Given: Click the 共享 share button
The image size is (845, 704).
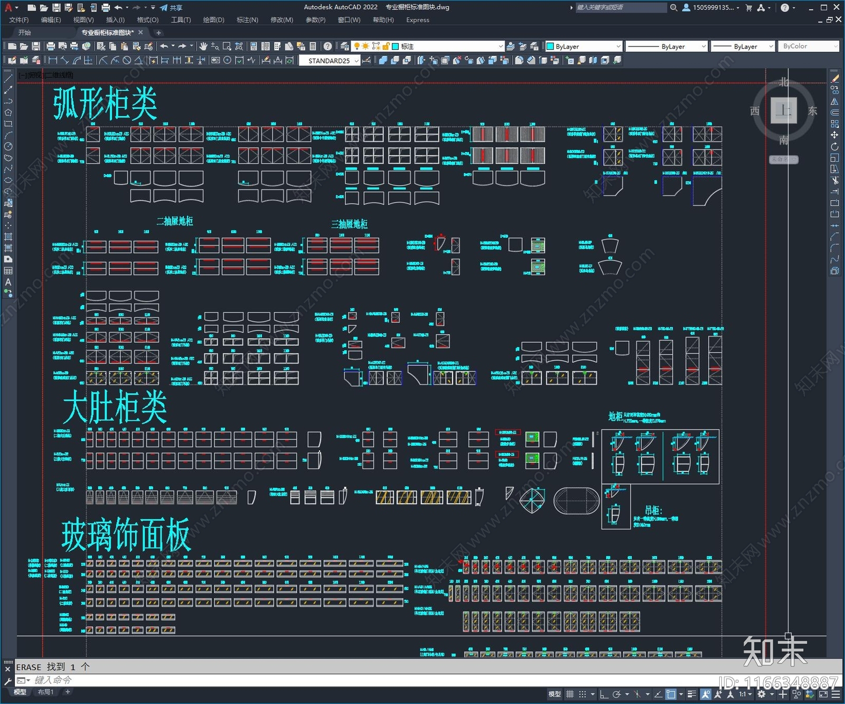Looking at the screenshot, I should [x=172, y=7].
